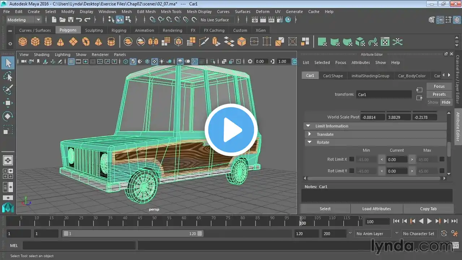Open the viewport Shading menu
Screen dimensions: 462x260
tap(42, 55)
